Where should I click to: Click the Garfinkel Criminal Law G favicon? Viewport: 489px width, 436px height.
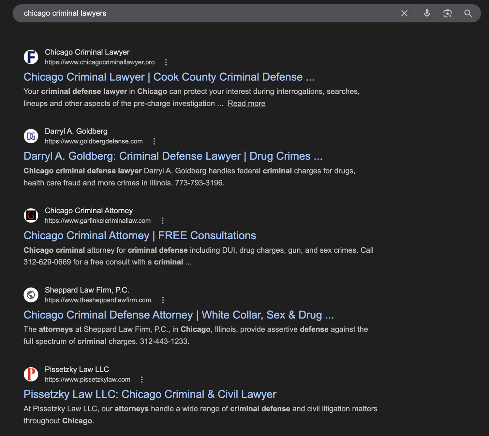click(31, 216)
